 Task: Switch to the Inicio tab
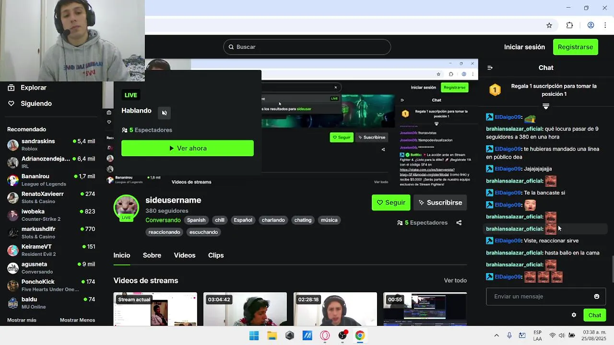(x=122, y=255)
